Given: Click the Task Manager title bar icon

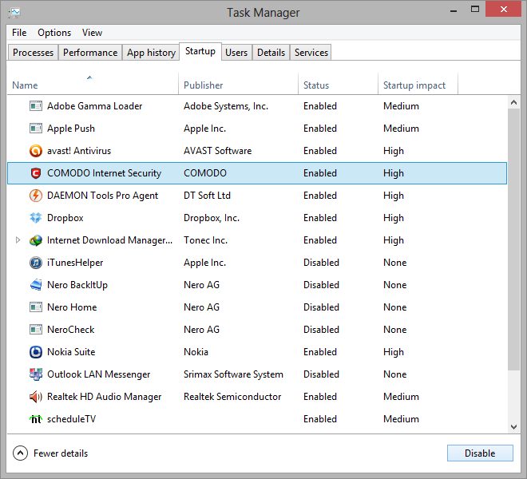Looking at the screenshot, I should point(14,13).
